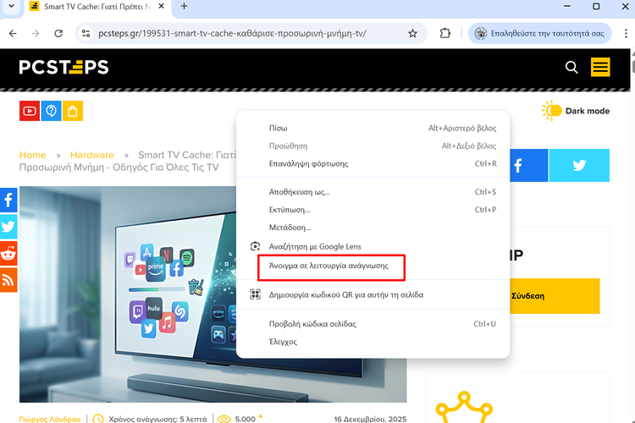
Task: Click the blue question mark icon
Action: pos(51,111)
